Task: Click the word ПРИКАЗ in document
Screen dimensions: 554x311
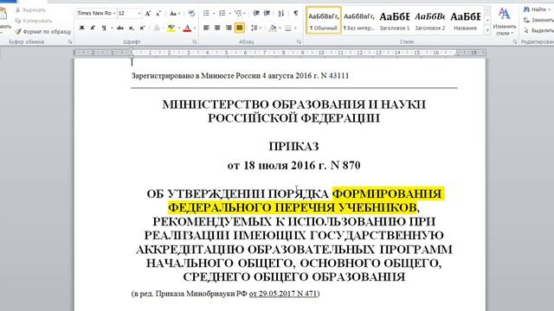Action: coord(293,146)
